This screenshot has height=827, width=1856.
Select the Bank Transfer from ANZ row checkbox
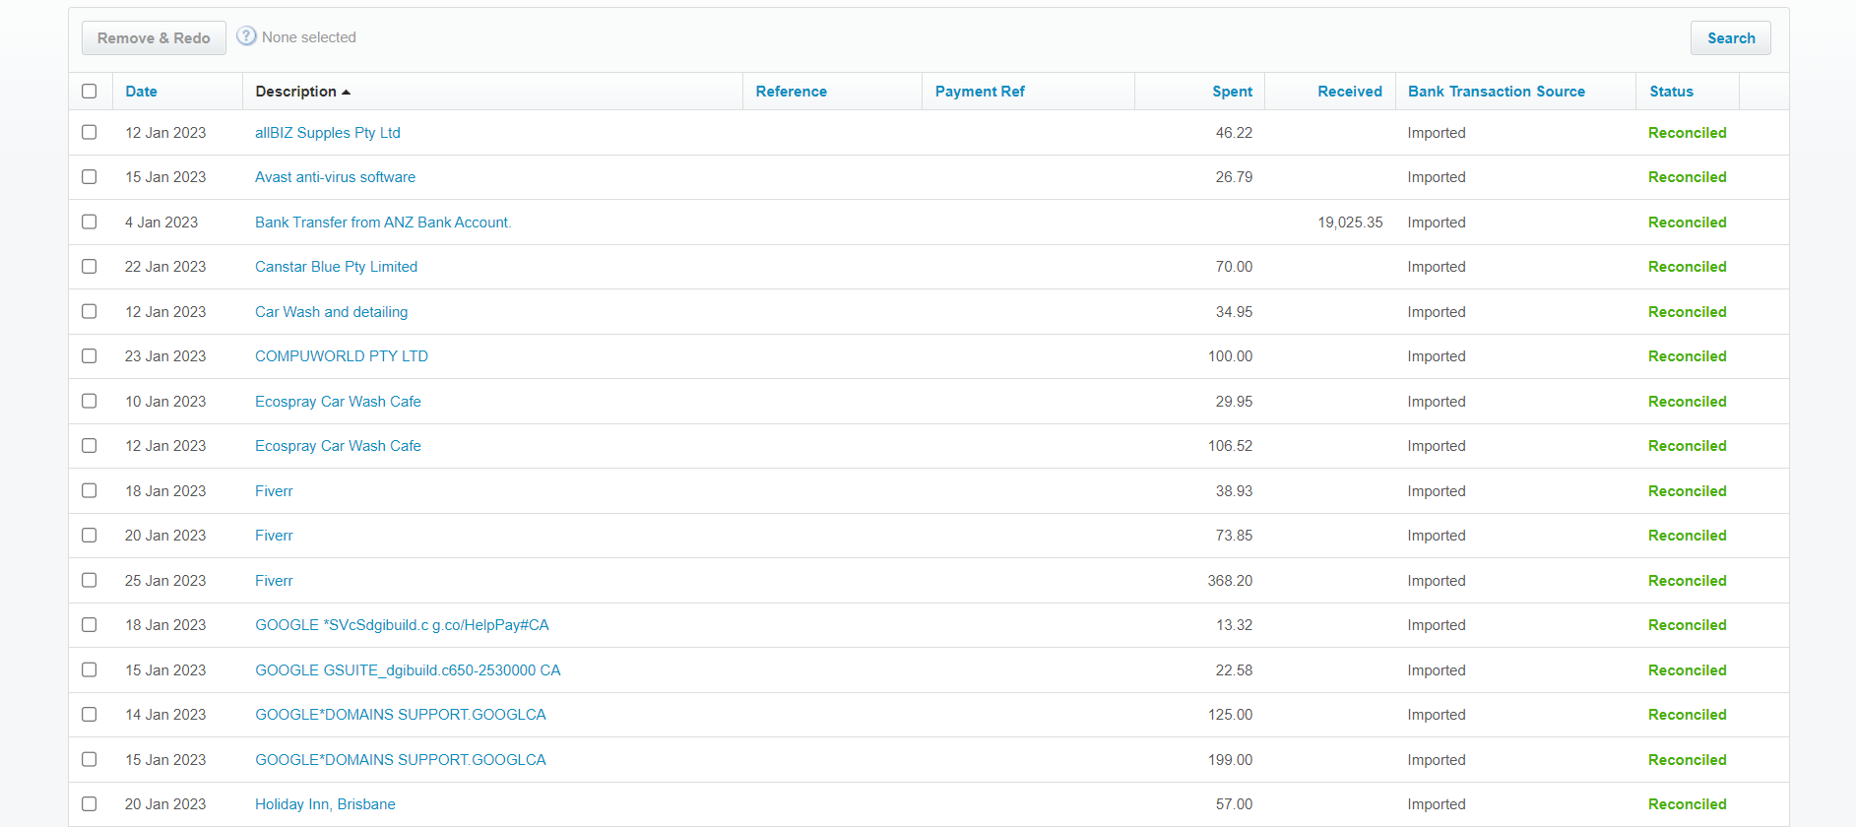pos(90,222)
